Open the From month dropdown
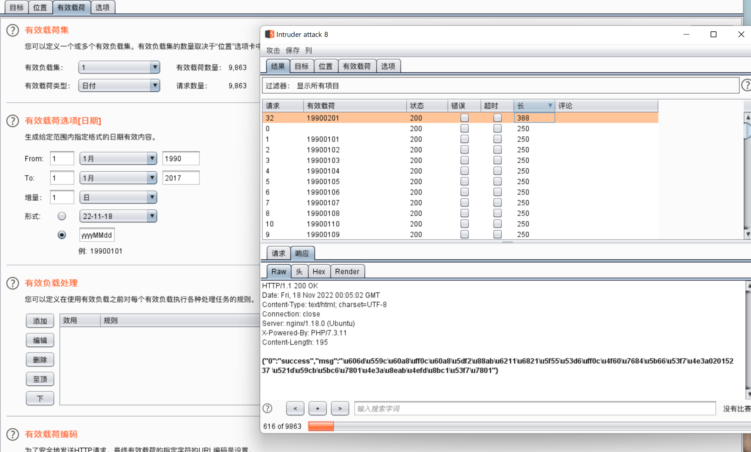This screenshot has width=751, height=452. click(x=118, y=158)
